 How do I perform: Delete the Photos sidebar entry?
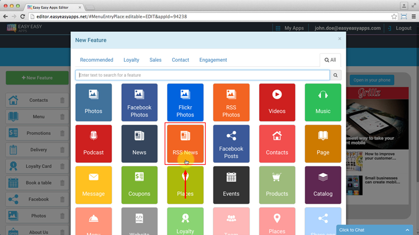pos(62,216)
